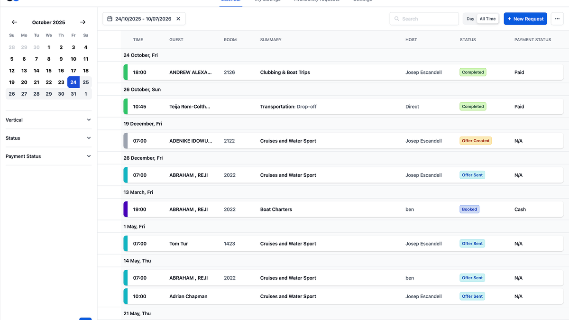Click the plus icon on New Request
The width and height of the screenshot is (569, 320).
pos(509,19)
